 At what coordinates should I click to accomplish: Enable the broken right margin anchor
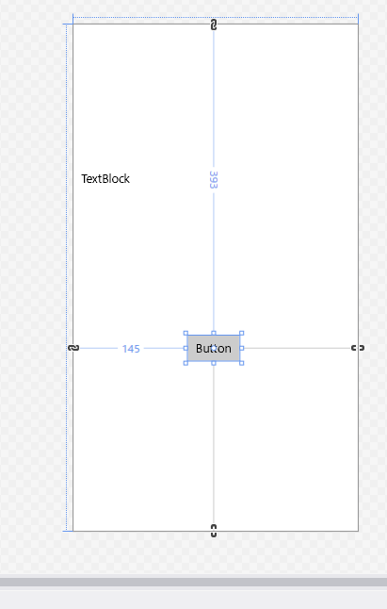(358, 348)
